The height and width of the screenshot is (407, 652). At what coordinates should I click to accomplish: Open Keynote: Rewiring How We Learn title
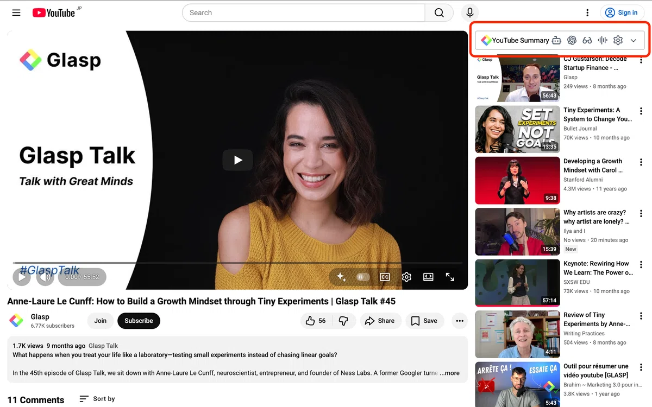598,268
